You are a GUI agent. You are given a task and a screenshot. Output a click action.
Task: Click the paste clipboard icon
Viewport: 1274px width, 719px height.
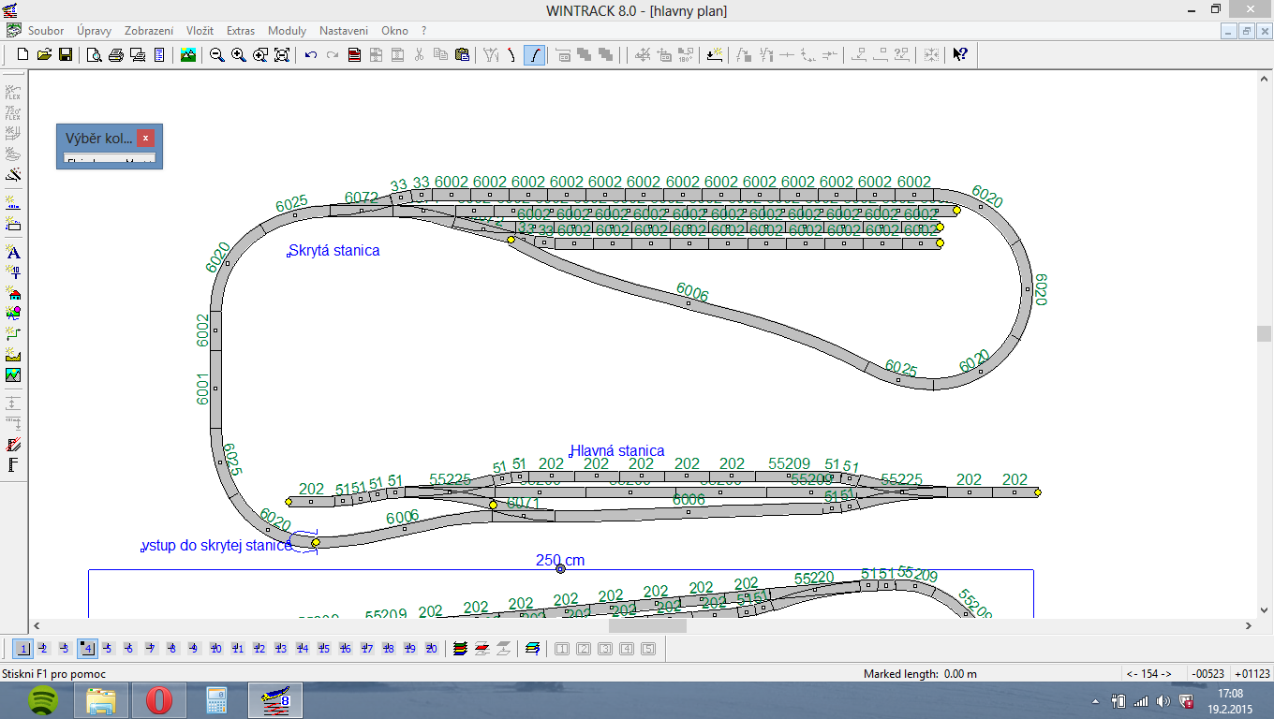pyautogui.click(x=462, y=55)
